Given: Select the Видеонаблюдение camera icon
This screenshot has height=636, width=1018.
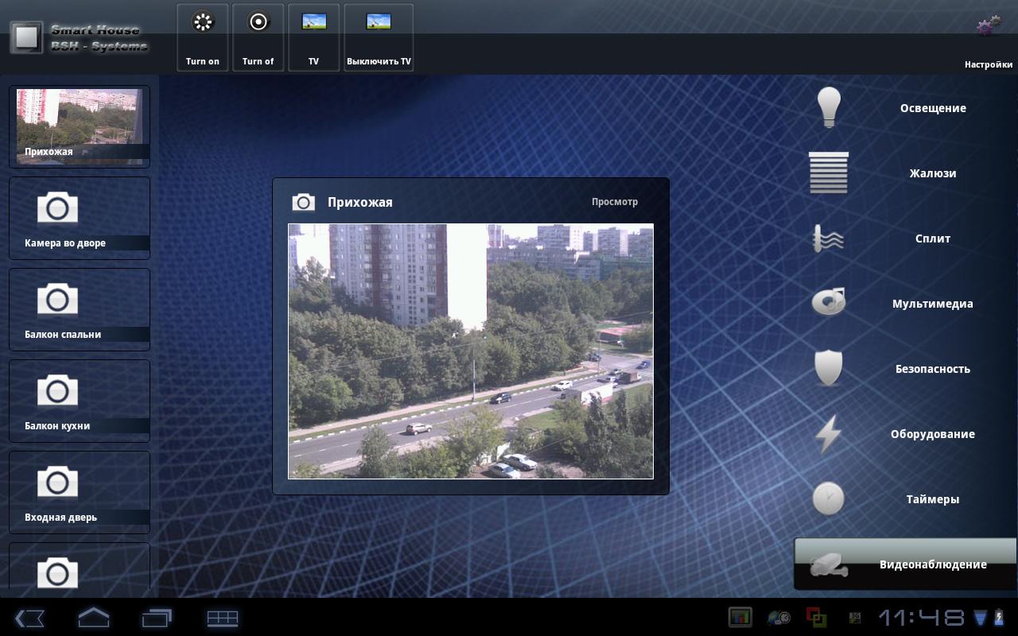Looking at the screenshot, I should point(828,564).
